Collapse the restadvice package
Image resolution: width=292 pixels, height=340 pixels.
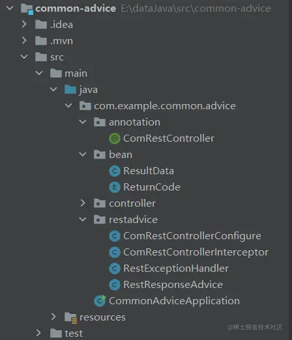tap(83, 220)
